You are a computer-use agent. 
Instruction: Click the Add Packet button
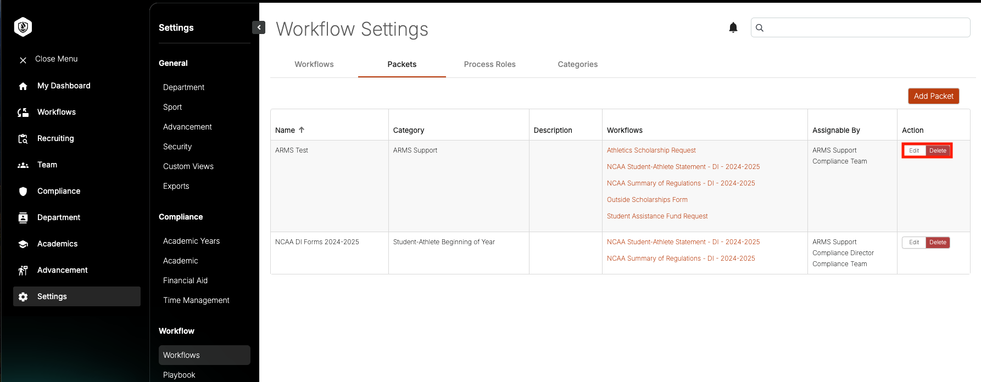tap(934, 96)
